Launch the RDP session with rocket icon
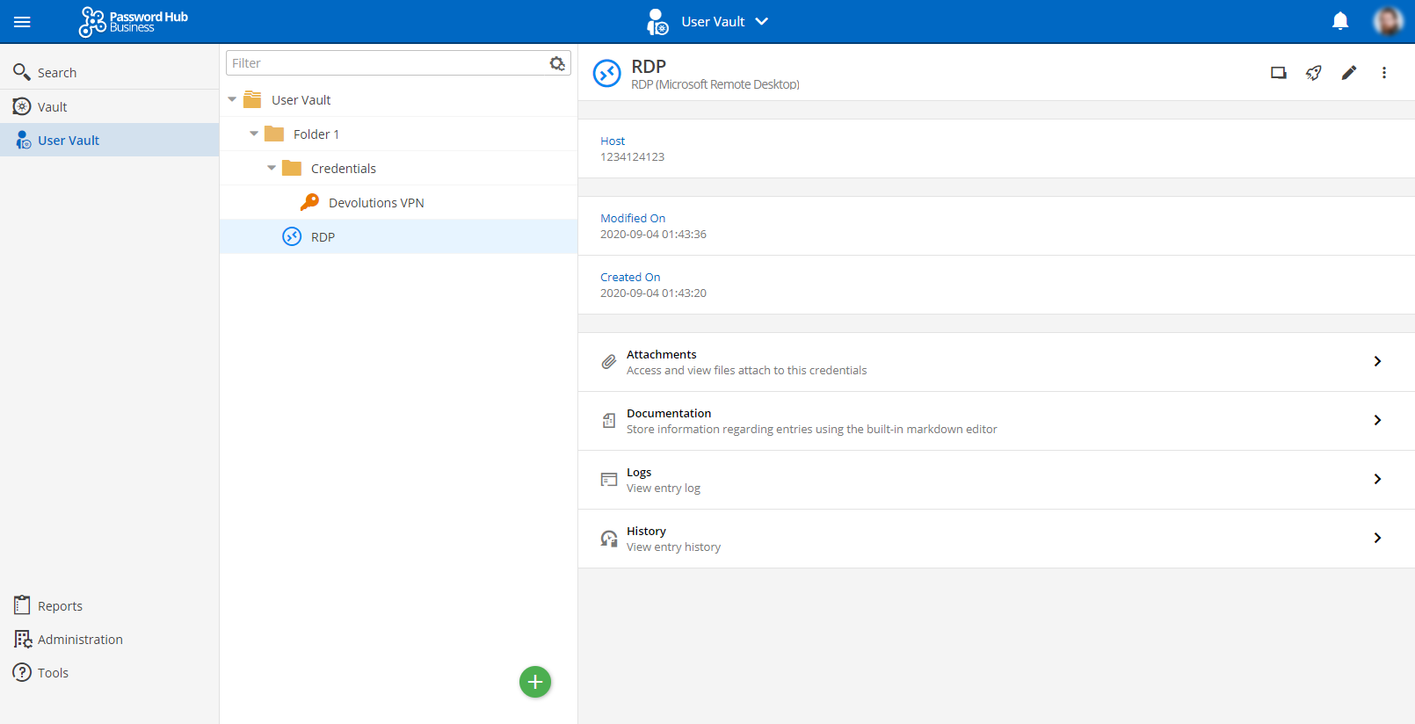Screen dimensions: 1415x724 point(1314,73)
